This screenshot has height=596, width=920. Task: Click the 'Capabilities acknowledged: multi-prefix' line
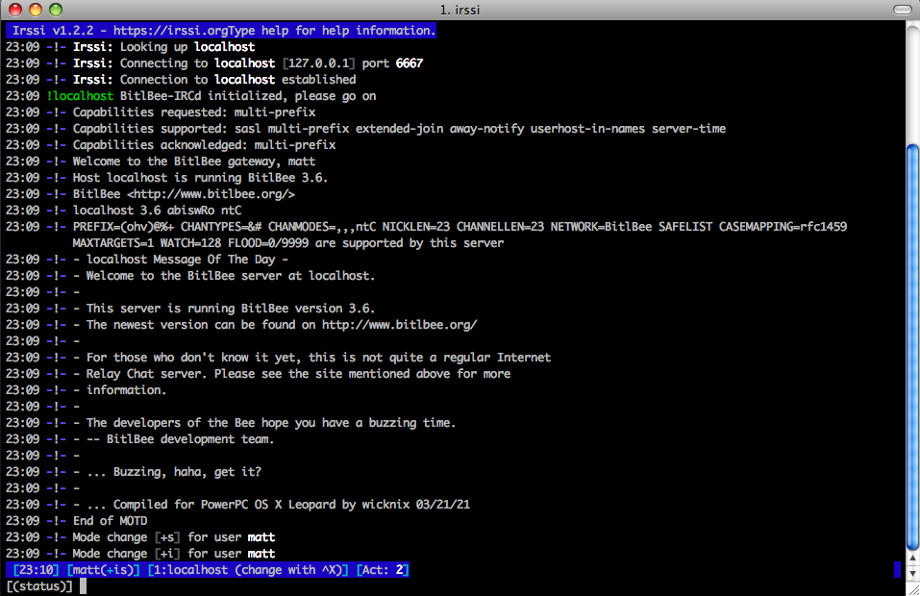point(171,145)
